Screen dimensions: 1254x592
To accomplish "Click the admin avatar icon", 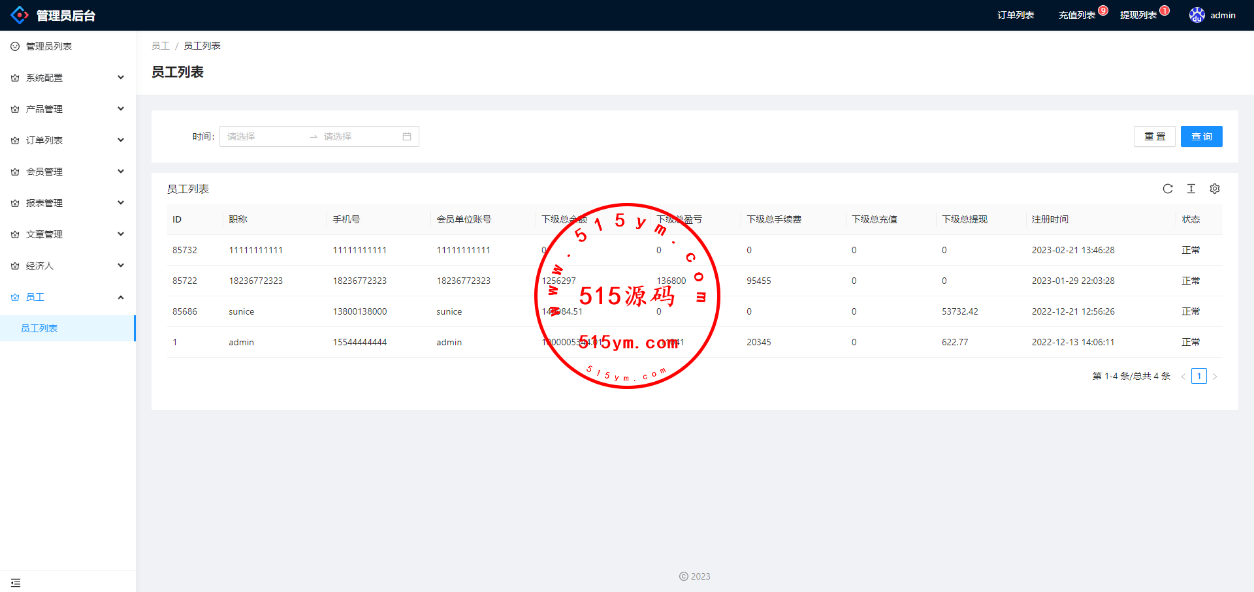I will tap(1197, 15).
